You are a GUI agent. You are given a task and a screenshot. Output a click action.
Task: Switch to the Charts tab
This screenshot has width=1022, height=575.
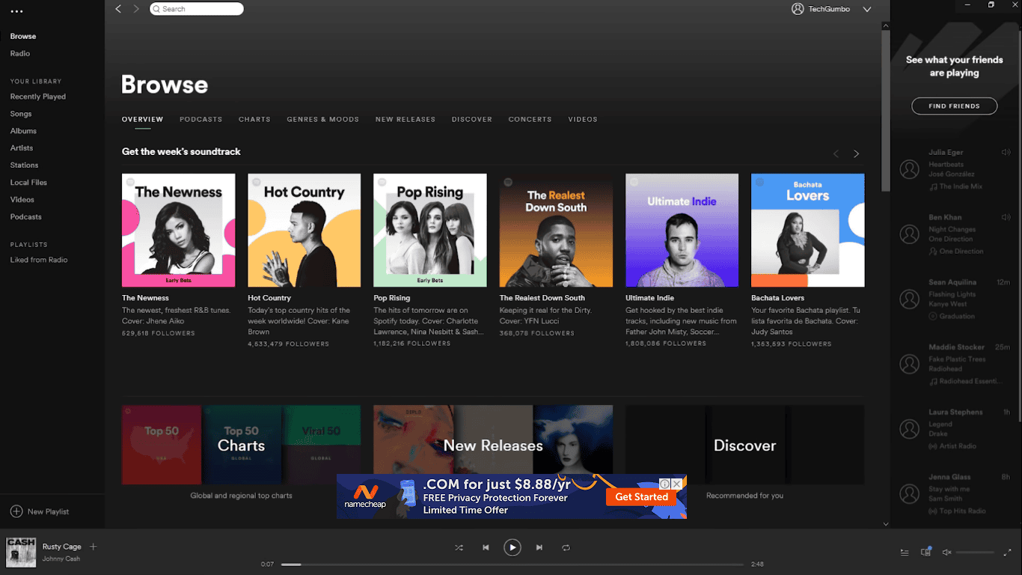tap(254, 119)
